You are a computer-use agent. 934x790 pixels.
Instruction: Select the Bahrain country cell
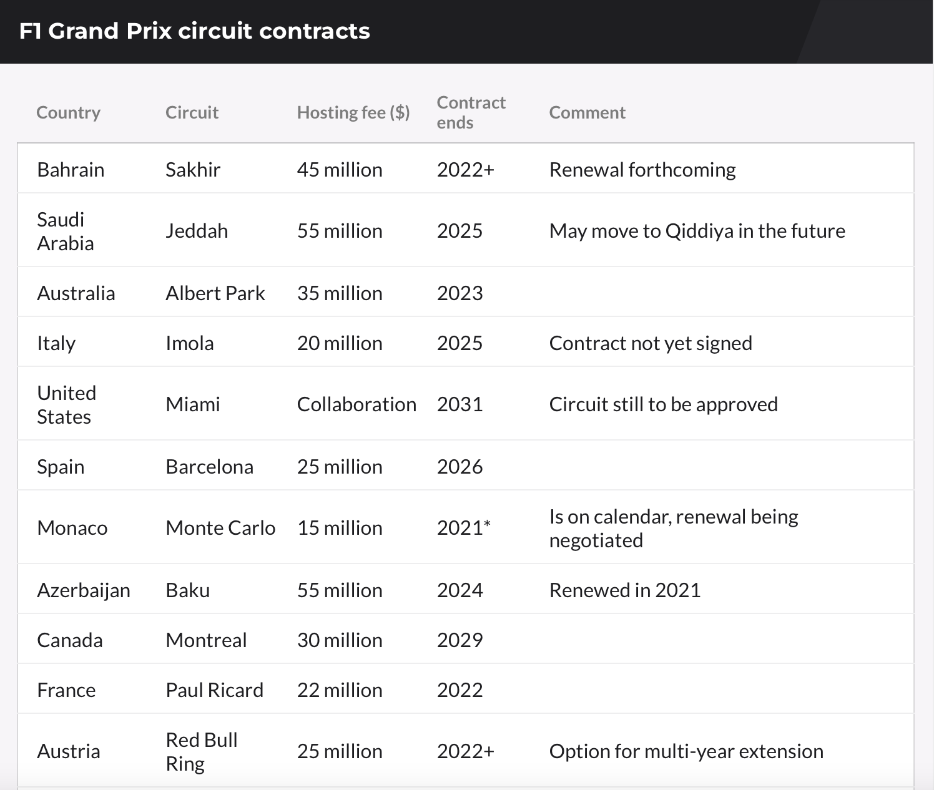point(71,170)
